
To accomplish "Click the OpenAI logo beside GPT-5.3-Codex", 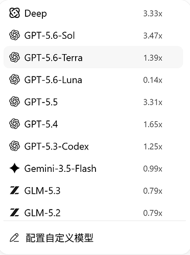I will pyautogui.click(x=14, y=146).
